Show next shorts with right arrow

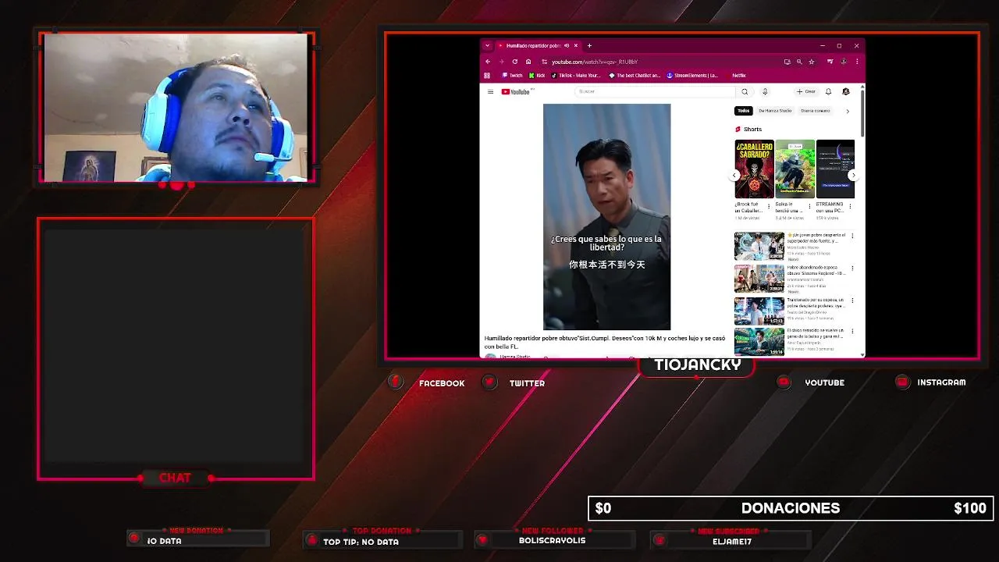pyautogui.click(x=853, y=175)
